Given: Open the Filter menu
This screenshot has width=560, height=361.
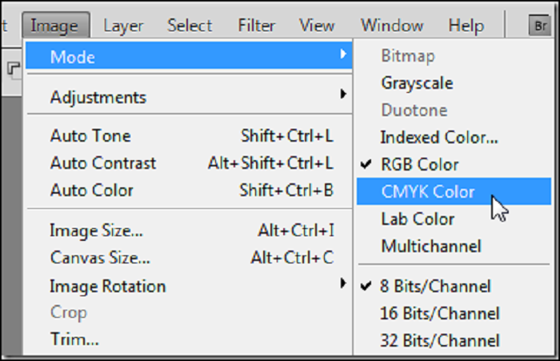Looking at the screenshot, I should pyautogui.click(x=257, y=26).
